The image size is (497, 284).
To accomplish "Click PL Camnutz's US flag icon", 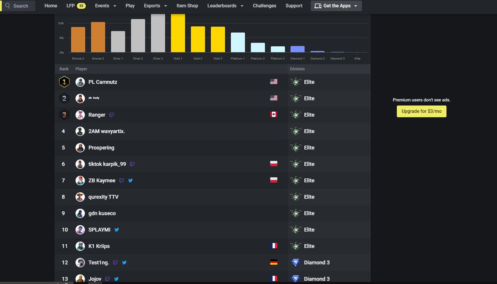I will [x=273, y=82].
